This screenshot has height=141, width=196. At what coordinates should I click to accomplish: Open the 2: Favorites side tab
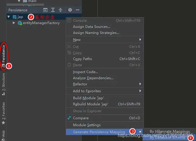(x=3, y=113)
